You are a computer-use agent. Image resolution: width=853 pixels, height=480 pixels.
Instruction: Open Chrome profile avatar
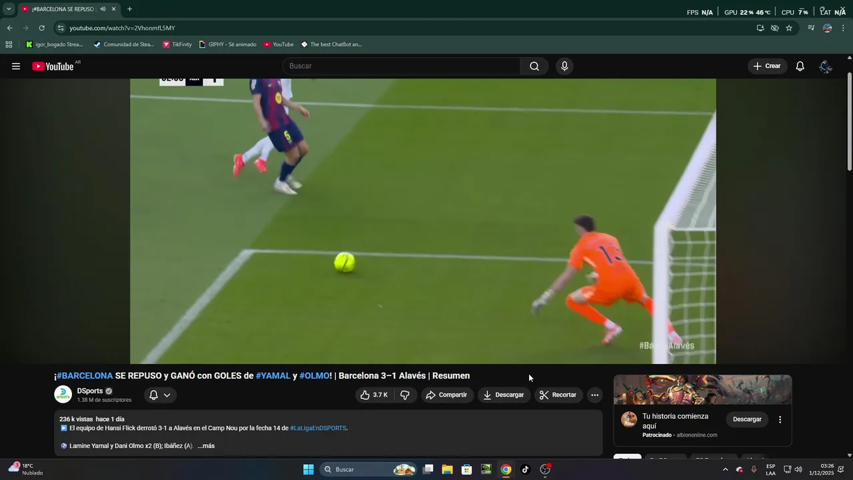[x=827, y=28]
